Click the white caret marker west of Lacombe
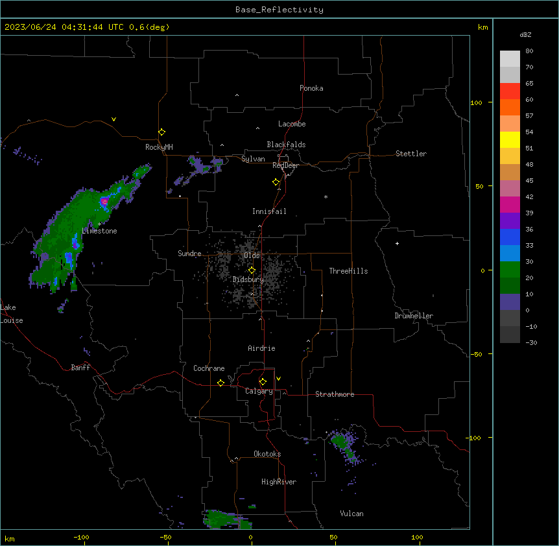 (257, 128)
